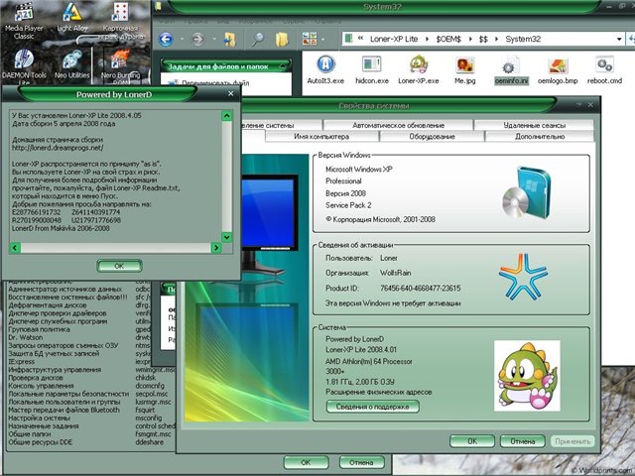The height and width of the screenshot is (476, 635).
Task: Open Forward button history dropdown arrow
Action: click(x=214, y=40)
